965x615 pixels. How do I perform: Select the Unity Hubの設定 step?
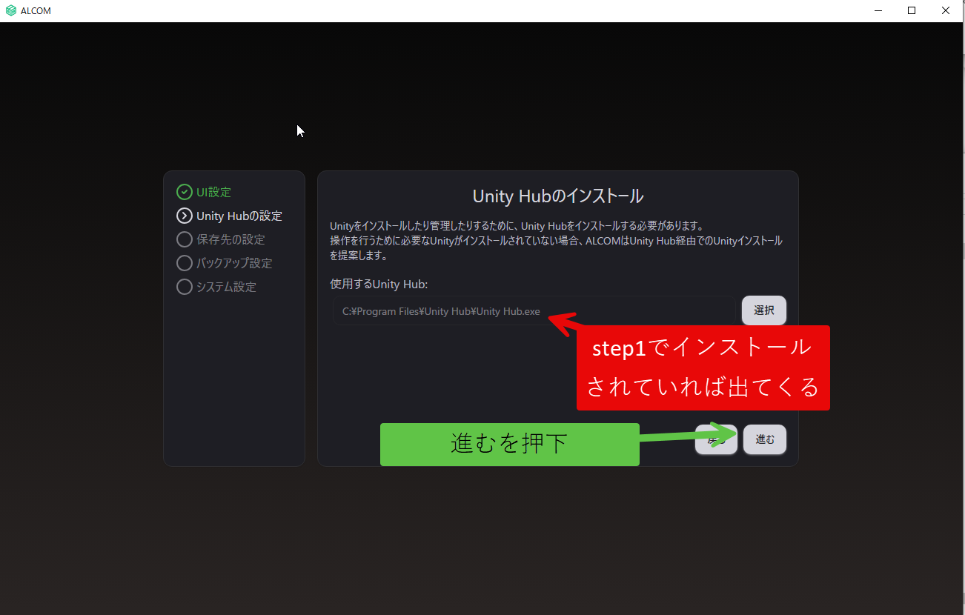tap(239, 216)
